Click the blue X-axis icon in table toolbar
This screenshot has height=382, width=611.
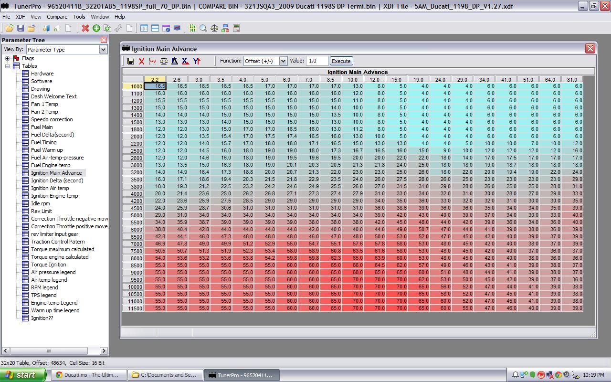point(185,61)
